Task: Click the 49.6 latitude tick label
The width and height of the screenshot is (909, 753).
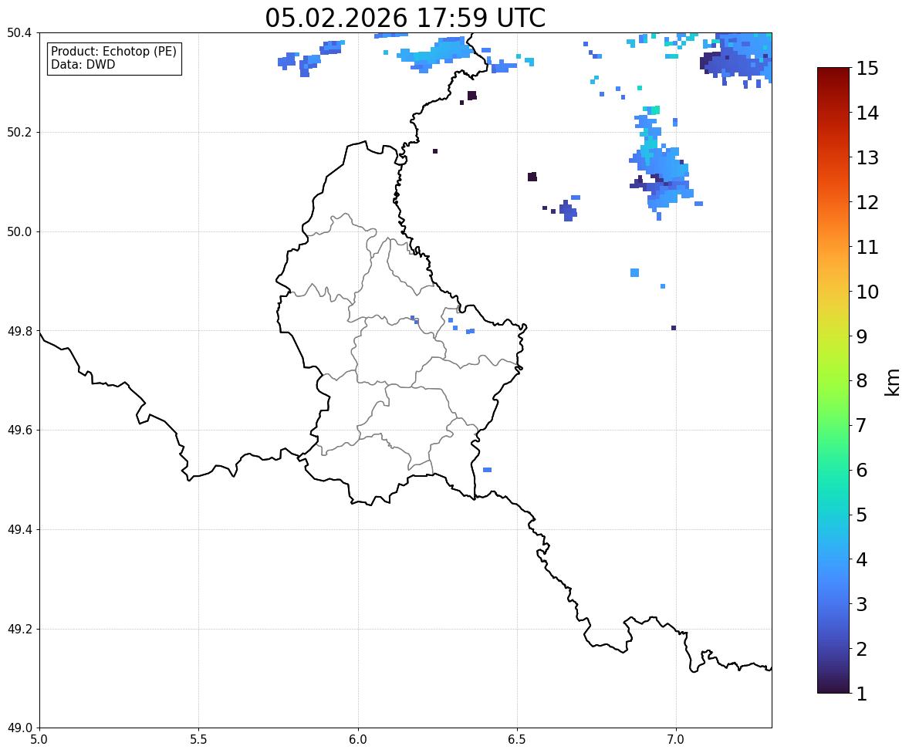Action: tap(19, 430)
